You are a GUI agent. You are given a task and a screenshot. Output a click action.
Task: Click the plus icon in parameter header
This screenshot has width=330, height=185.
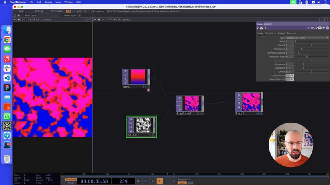tap(323, 28)
